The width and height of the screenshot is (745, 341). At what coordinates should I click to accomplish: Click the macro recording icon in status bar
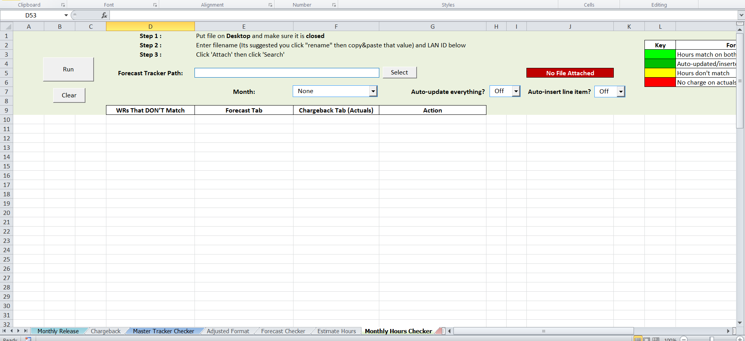point(28,339)
